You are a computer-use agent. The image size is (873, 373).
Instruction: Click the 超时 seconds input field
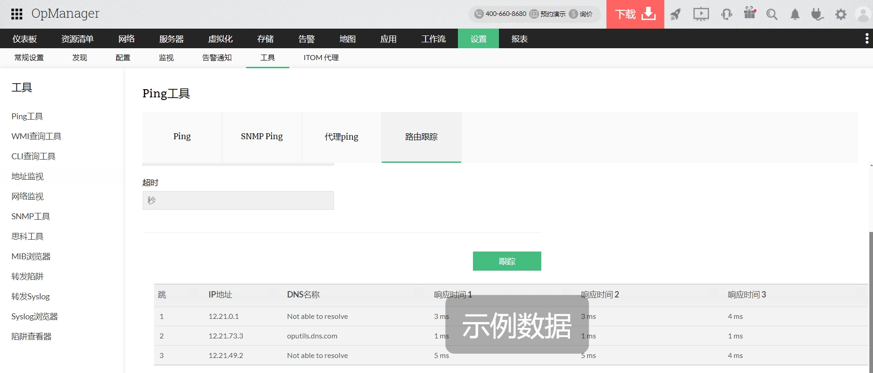pyautogui.click(x=238, y=200)
